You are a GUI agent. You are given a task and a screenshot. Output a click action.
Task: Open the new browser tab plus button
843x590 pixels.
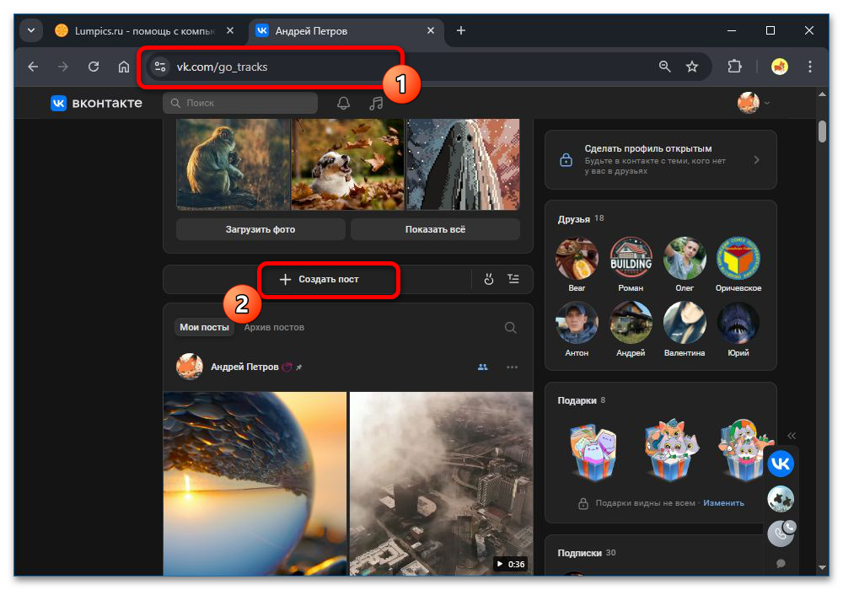click(x=461, y=30)
